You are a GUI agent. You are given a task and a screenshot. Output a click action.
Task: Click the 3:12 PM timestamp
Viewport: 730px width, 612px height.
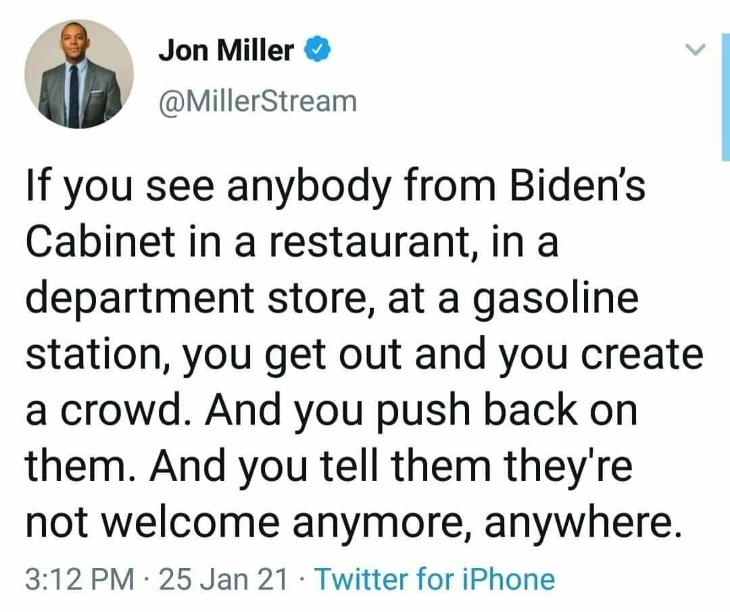coord(76,580)
